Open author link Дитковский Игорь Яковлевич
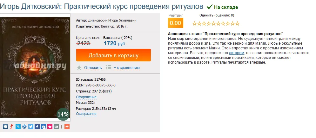316x138 pixels. pyautogui.click(x=112, y=20)
